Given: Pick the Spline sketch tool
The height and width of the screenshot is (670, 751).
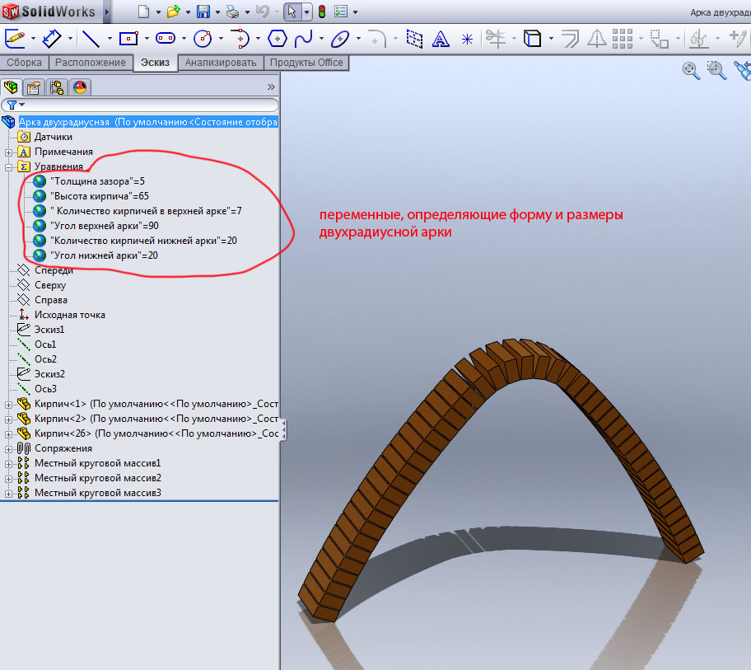Looking at the screenshot, I should click(x=303, y=38).
